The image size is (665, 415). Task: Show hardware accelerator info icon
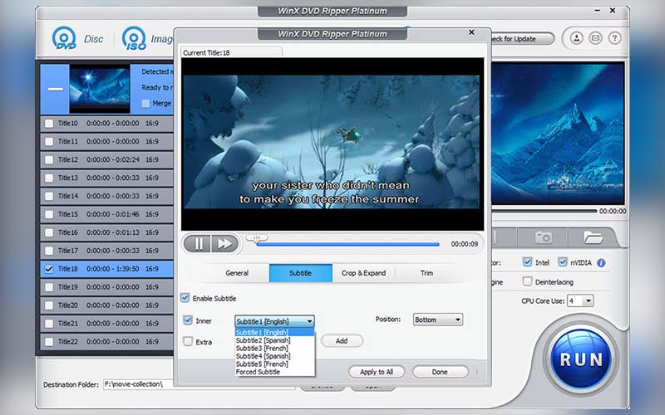[601, 262]
